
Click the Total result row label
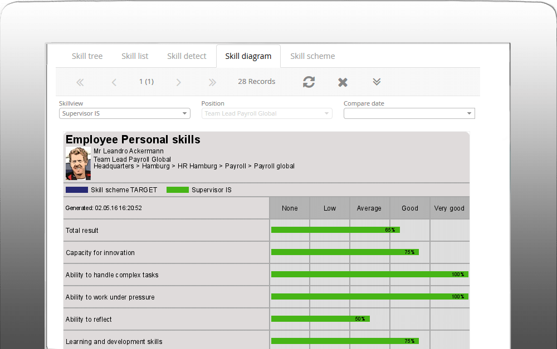coord(82,231)
